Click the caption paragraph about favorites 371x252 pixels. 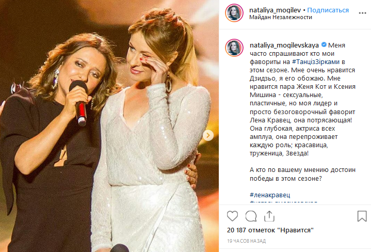[302, 99]
